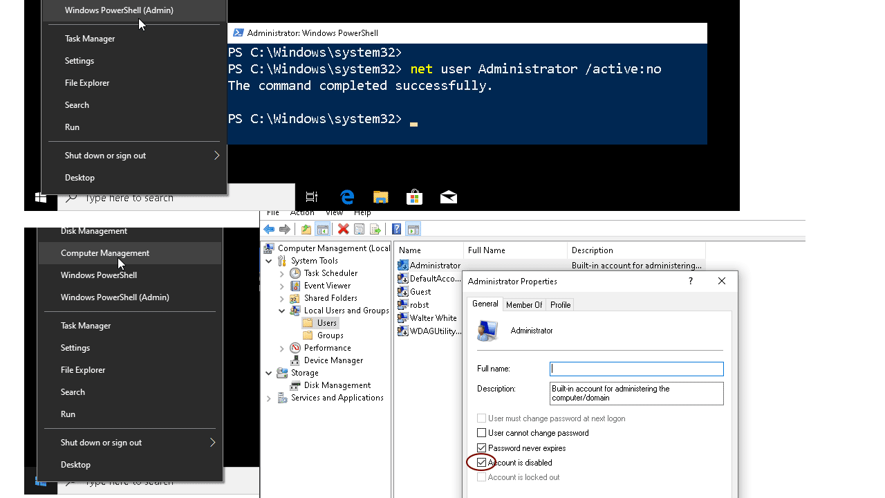Image resolution: width=885 pixels, height=498 pixels.
Task: Open Microsoft Store from the taskbar
Action: click(x=415, y=197)
